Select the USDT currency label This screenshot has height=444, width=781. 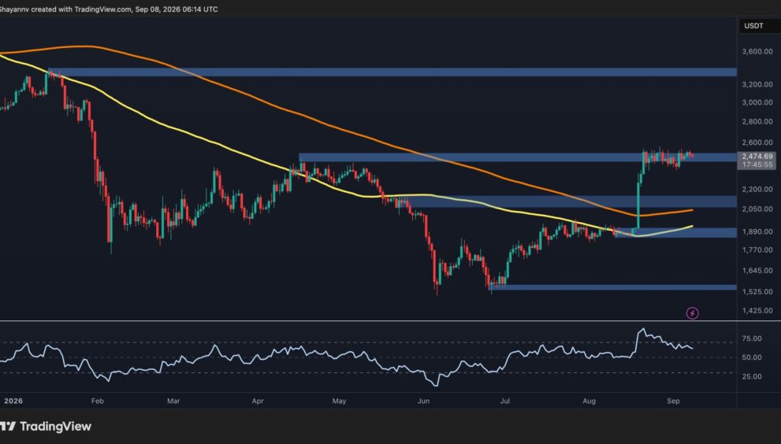pyautogui.click(x=753, y=26)
